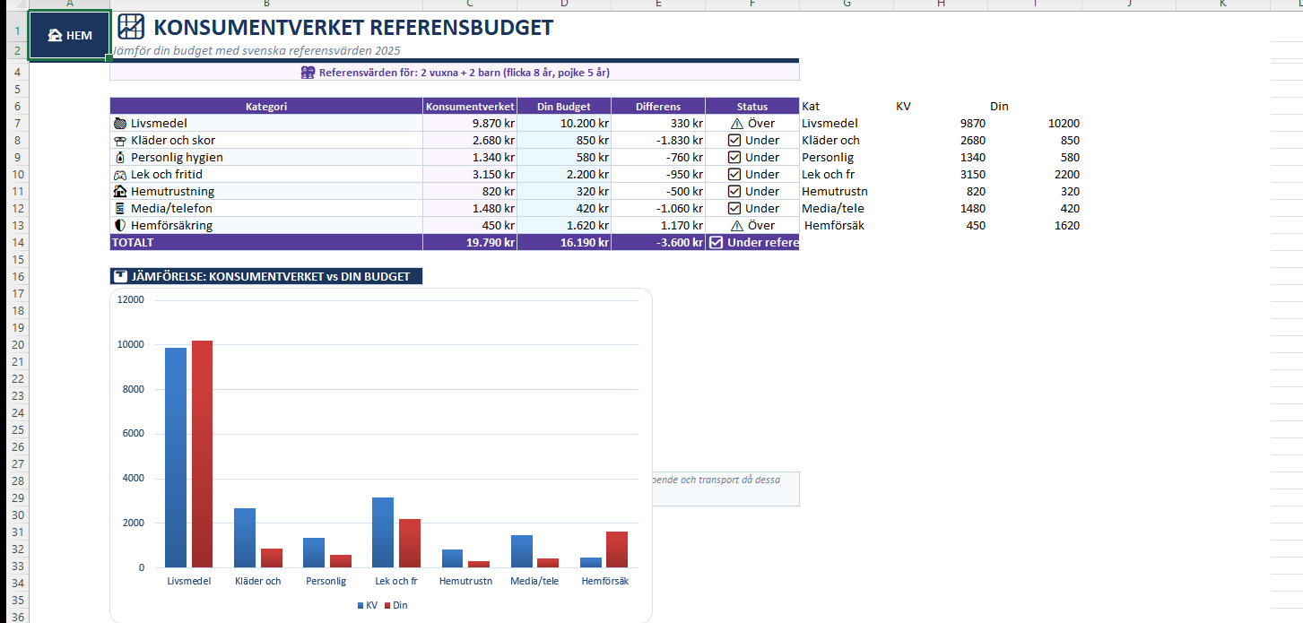Select the Kategori table header cell
The width and height of the screenshot is (1303, 623).
point(266,106)
